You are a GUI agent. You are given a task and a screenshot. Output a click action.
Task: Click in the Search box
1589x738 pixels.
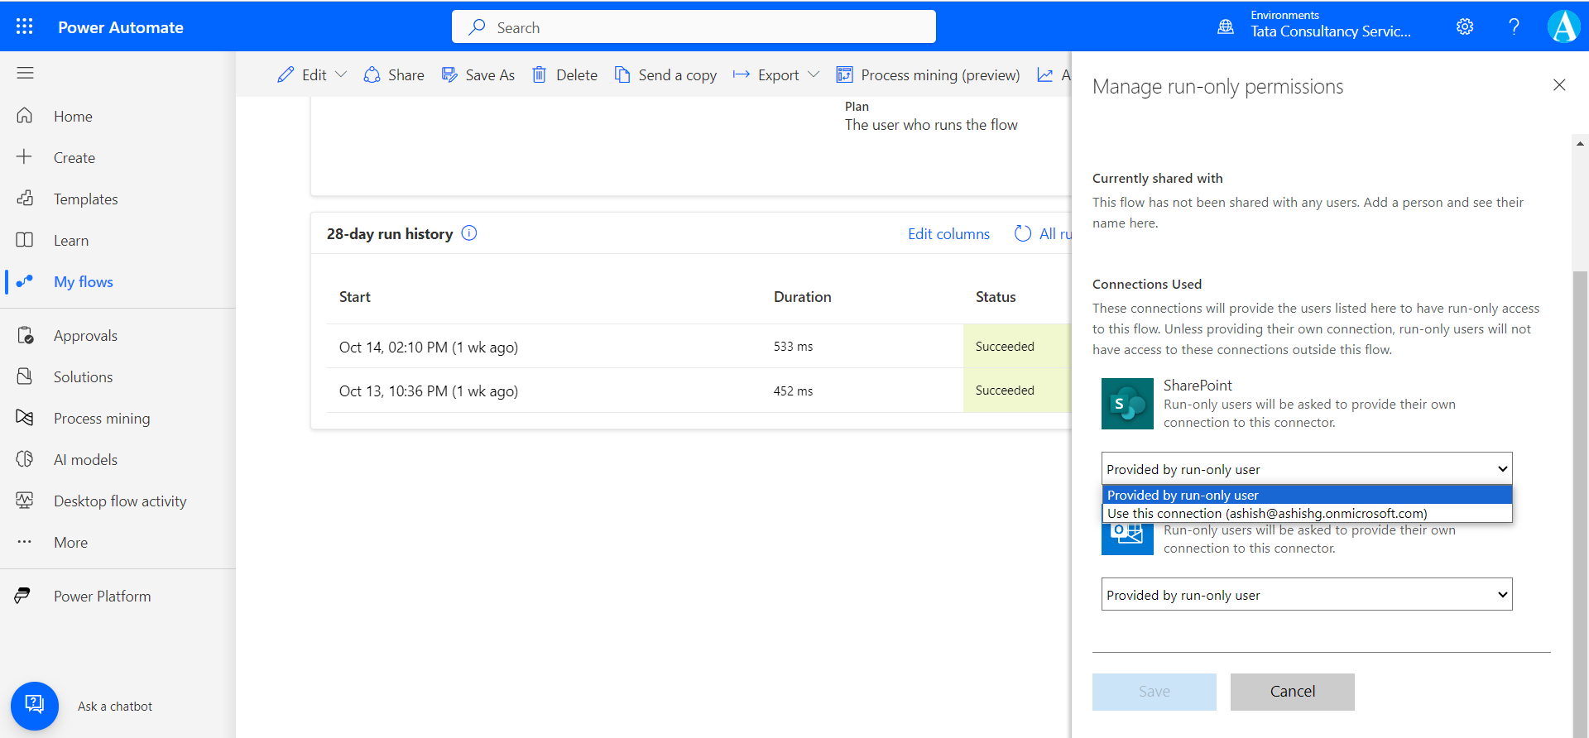(694, 27)
